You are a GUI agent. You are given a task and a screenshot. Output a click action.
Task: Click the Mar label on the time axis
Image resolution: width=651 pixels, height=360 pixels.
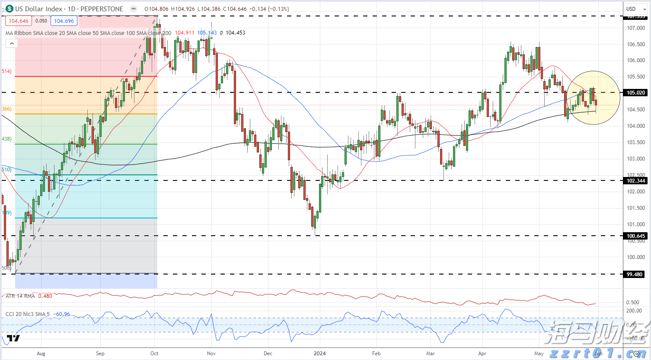431,354
